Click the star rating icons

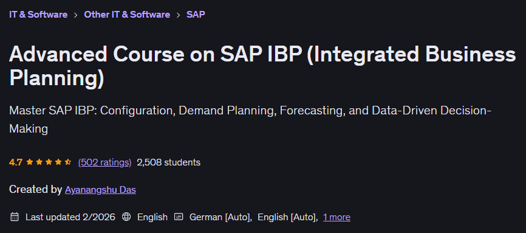pyautogui.click(x=49, y=162)
